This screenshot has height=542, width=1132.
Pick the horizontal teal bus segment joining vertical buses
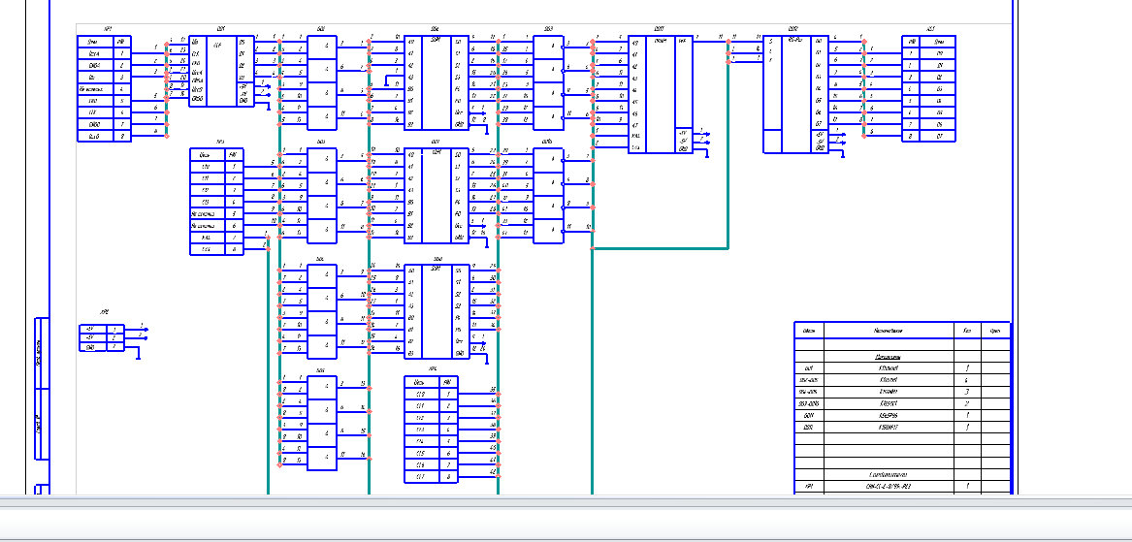[660, 248]
